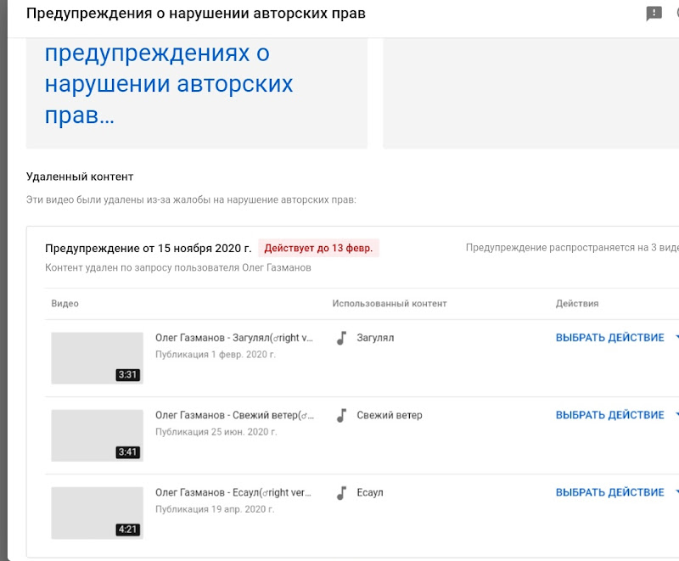Click the Видео column header

click(x=65, y=303)
